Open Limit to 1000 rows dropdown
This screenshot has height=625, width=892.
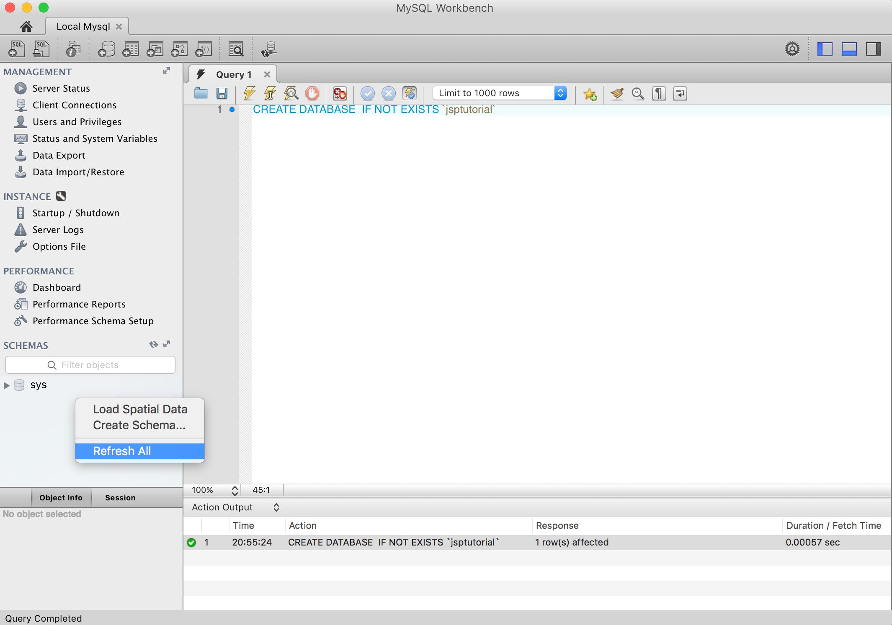click(x=500, y=93)
